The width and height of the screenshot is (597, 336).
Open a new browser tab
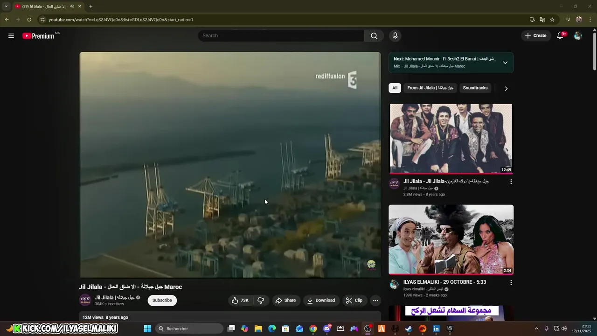[90, 7]
